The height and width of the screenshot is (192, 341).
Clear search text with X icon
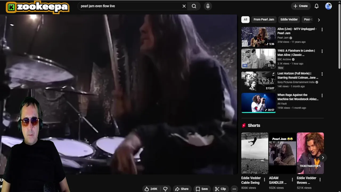pos(184,6)
